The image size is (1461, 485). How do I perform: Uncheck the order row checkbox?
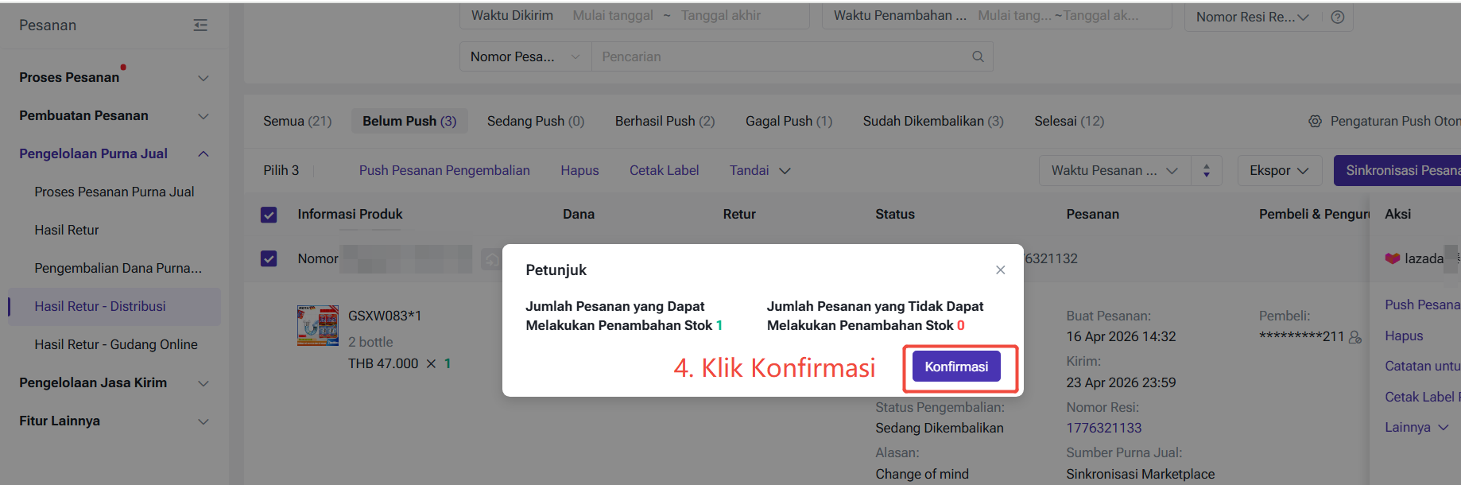pyautogui.click(x=269, y=259)
